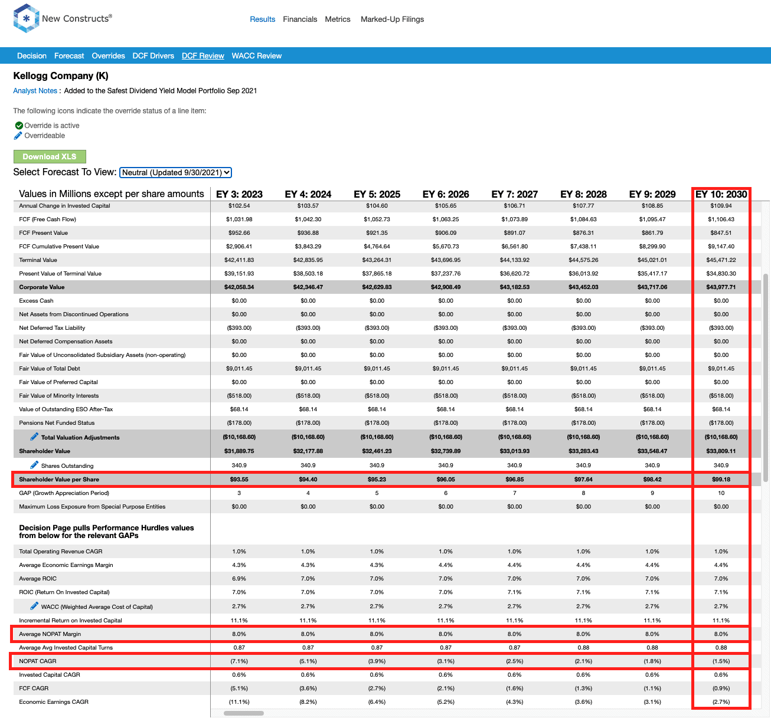
Task: Click the Download XLS button
Action: (50, 156)
